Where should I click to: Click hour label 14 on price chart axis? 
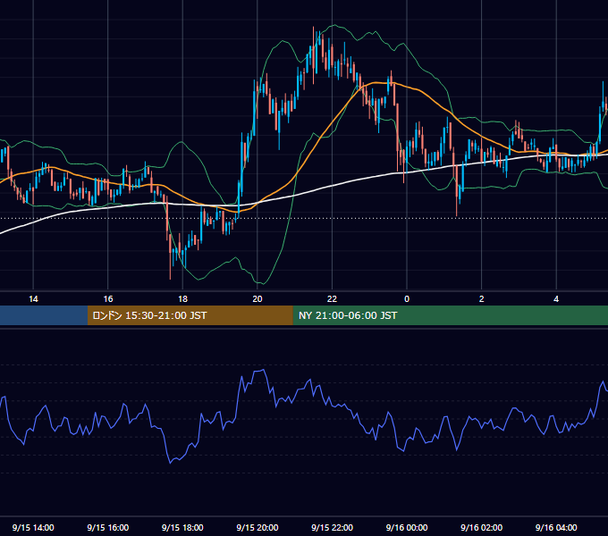tap(33, 298)
